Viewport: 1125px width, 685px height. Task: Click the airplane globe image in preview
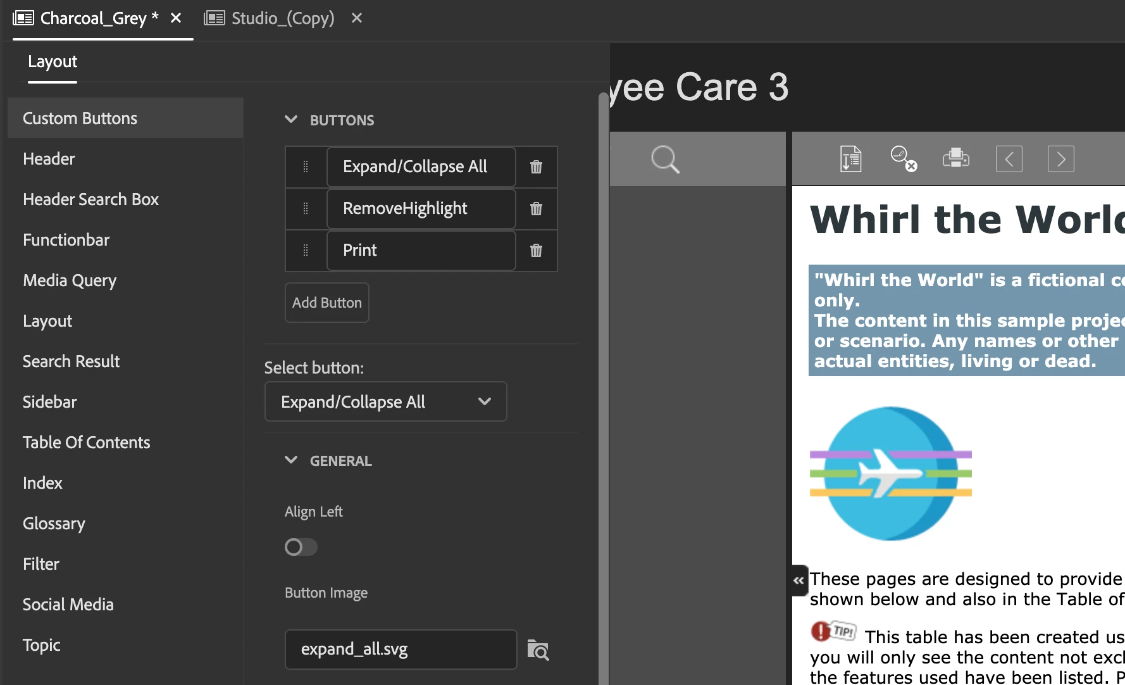click(891, 474)
